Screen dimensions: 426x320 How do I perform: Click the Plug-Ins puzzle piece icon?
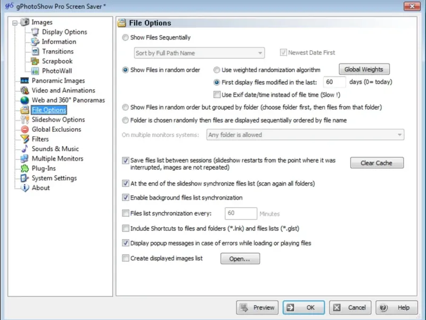pyautogui.click(x=24, y=169)
